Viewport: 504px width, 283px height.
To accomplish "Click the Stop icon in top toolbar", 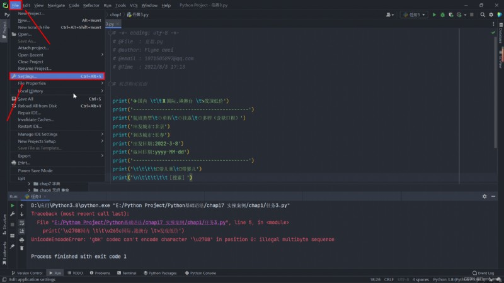I will [472, 14].
